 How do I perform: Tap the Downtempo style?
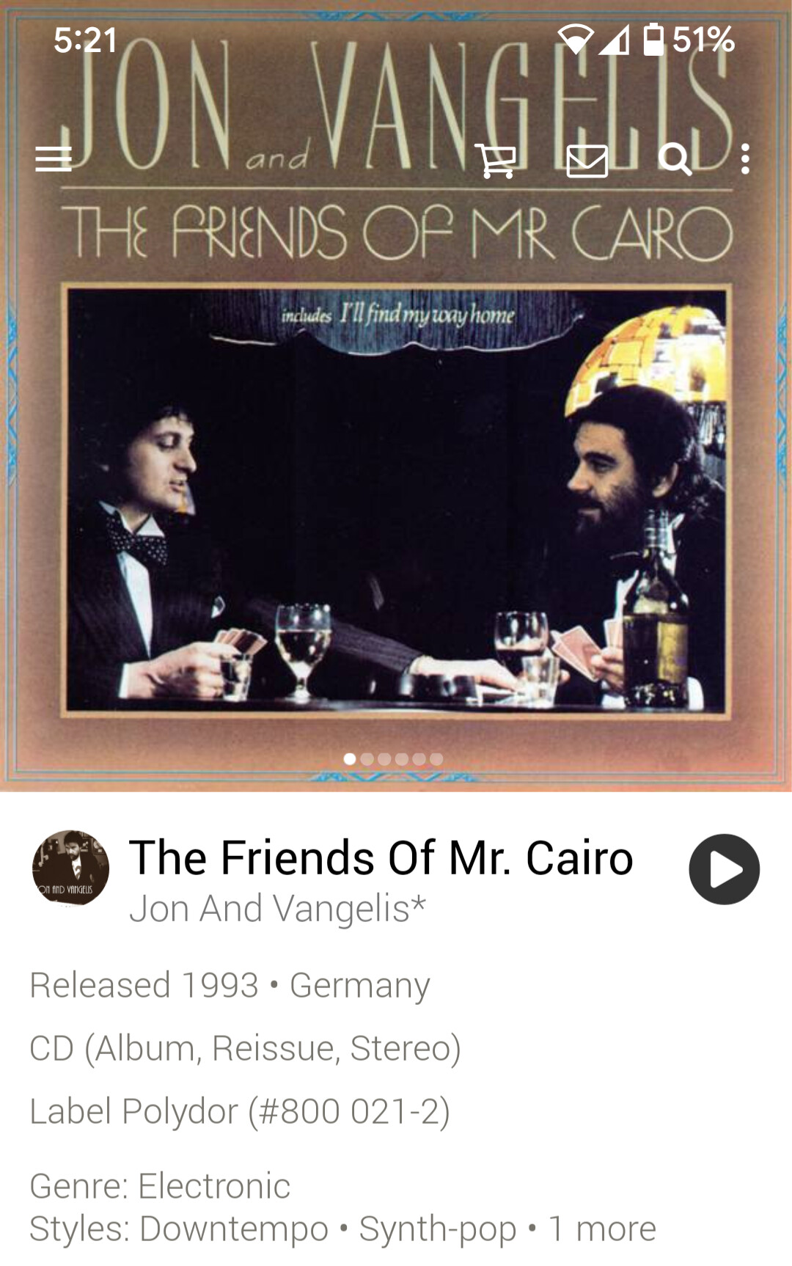pos(234,1229)
